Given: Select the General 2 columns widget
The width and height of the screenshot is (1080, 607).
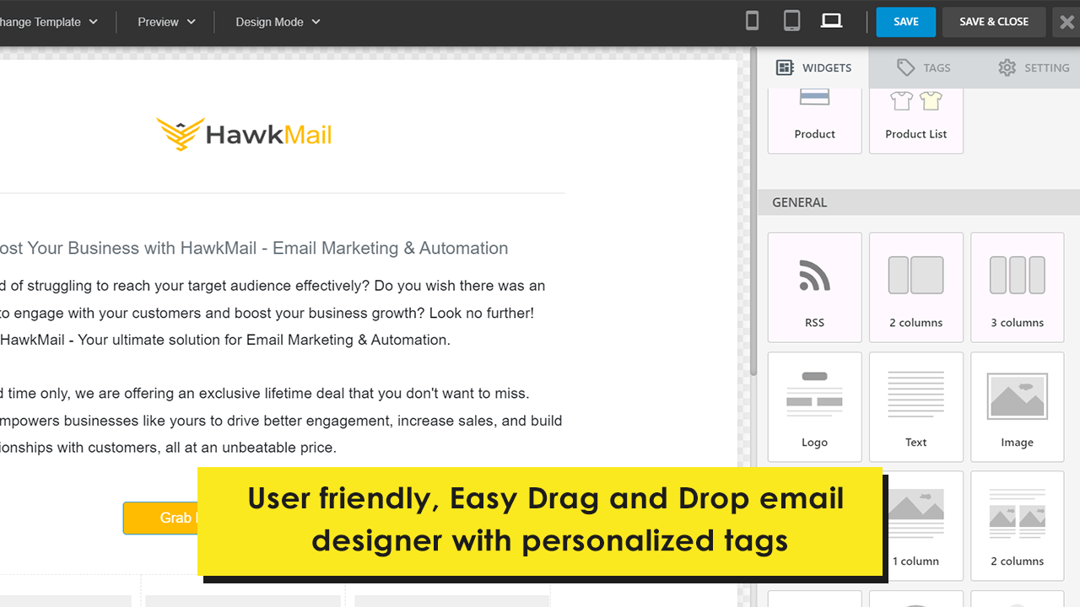Looking at the screenshot, I should (x=916, y=287).
